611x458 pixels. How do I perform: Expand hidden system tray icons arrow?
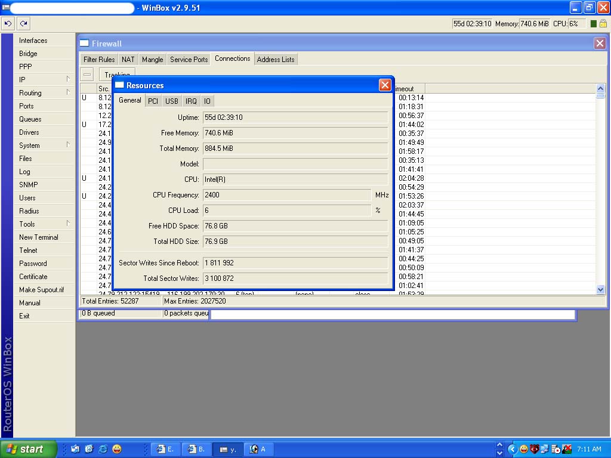(512, 449)
